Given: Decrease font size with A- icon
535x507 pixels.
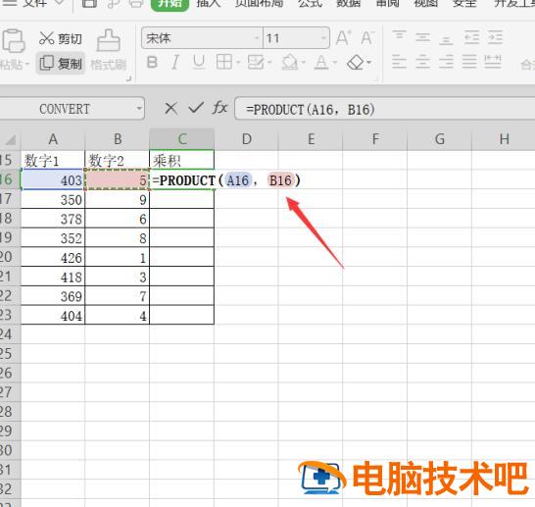Looking at the screenshot, I should pos(367,38).
